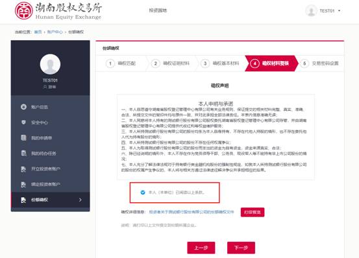The width and height of the screenshot is (359, 258).
Task: Go to step 1 确权匹配
Action: (x=121, y=64)
